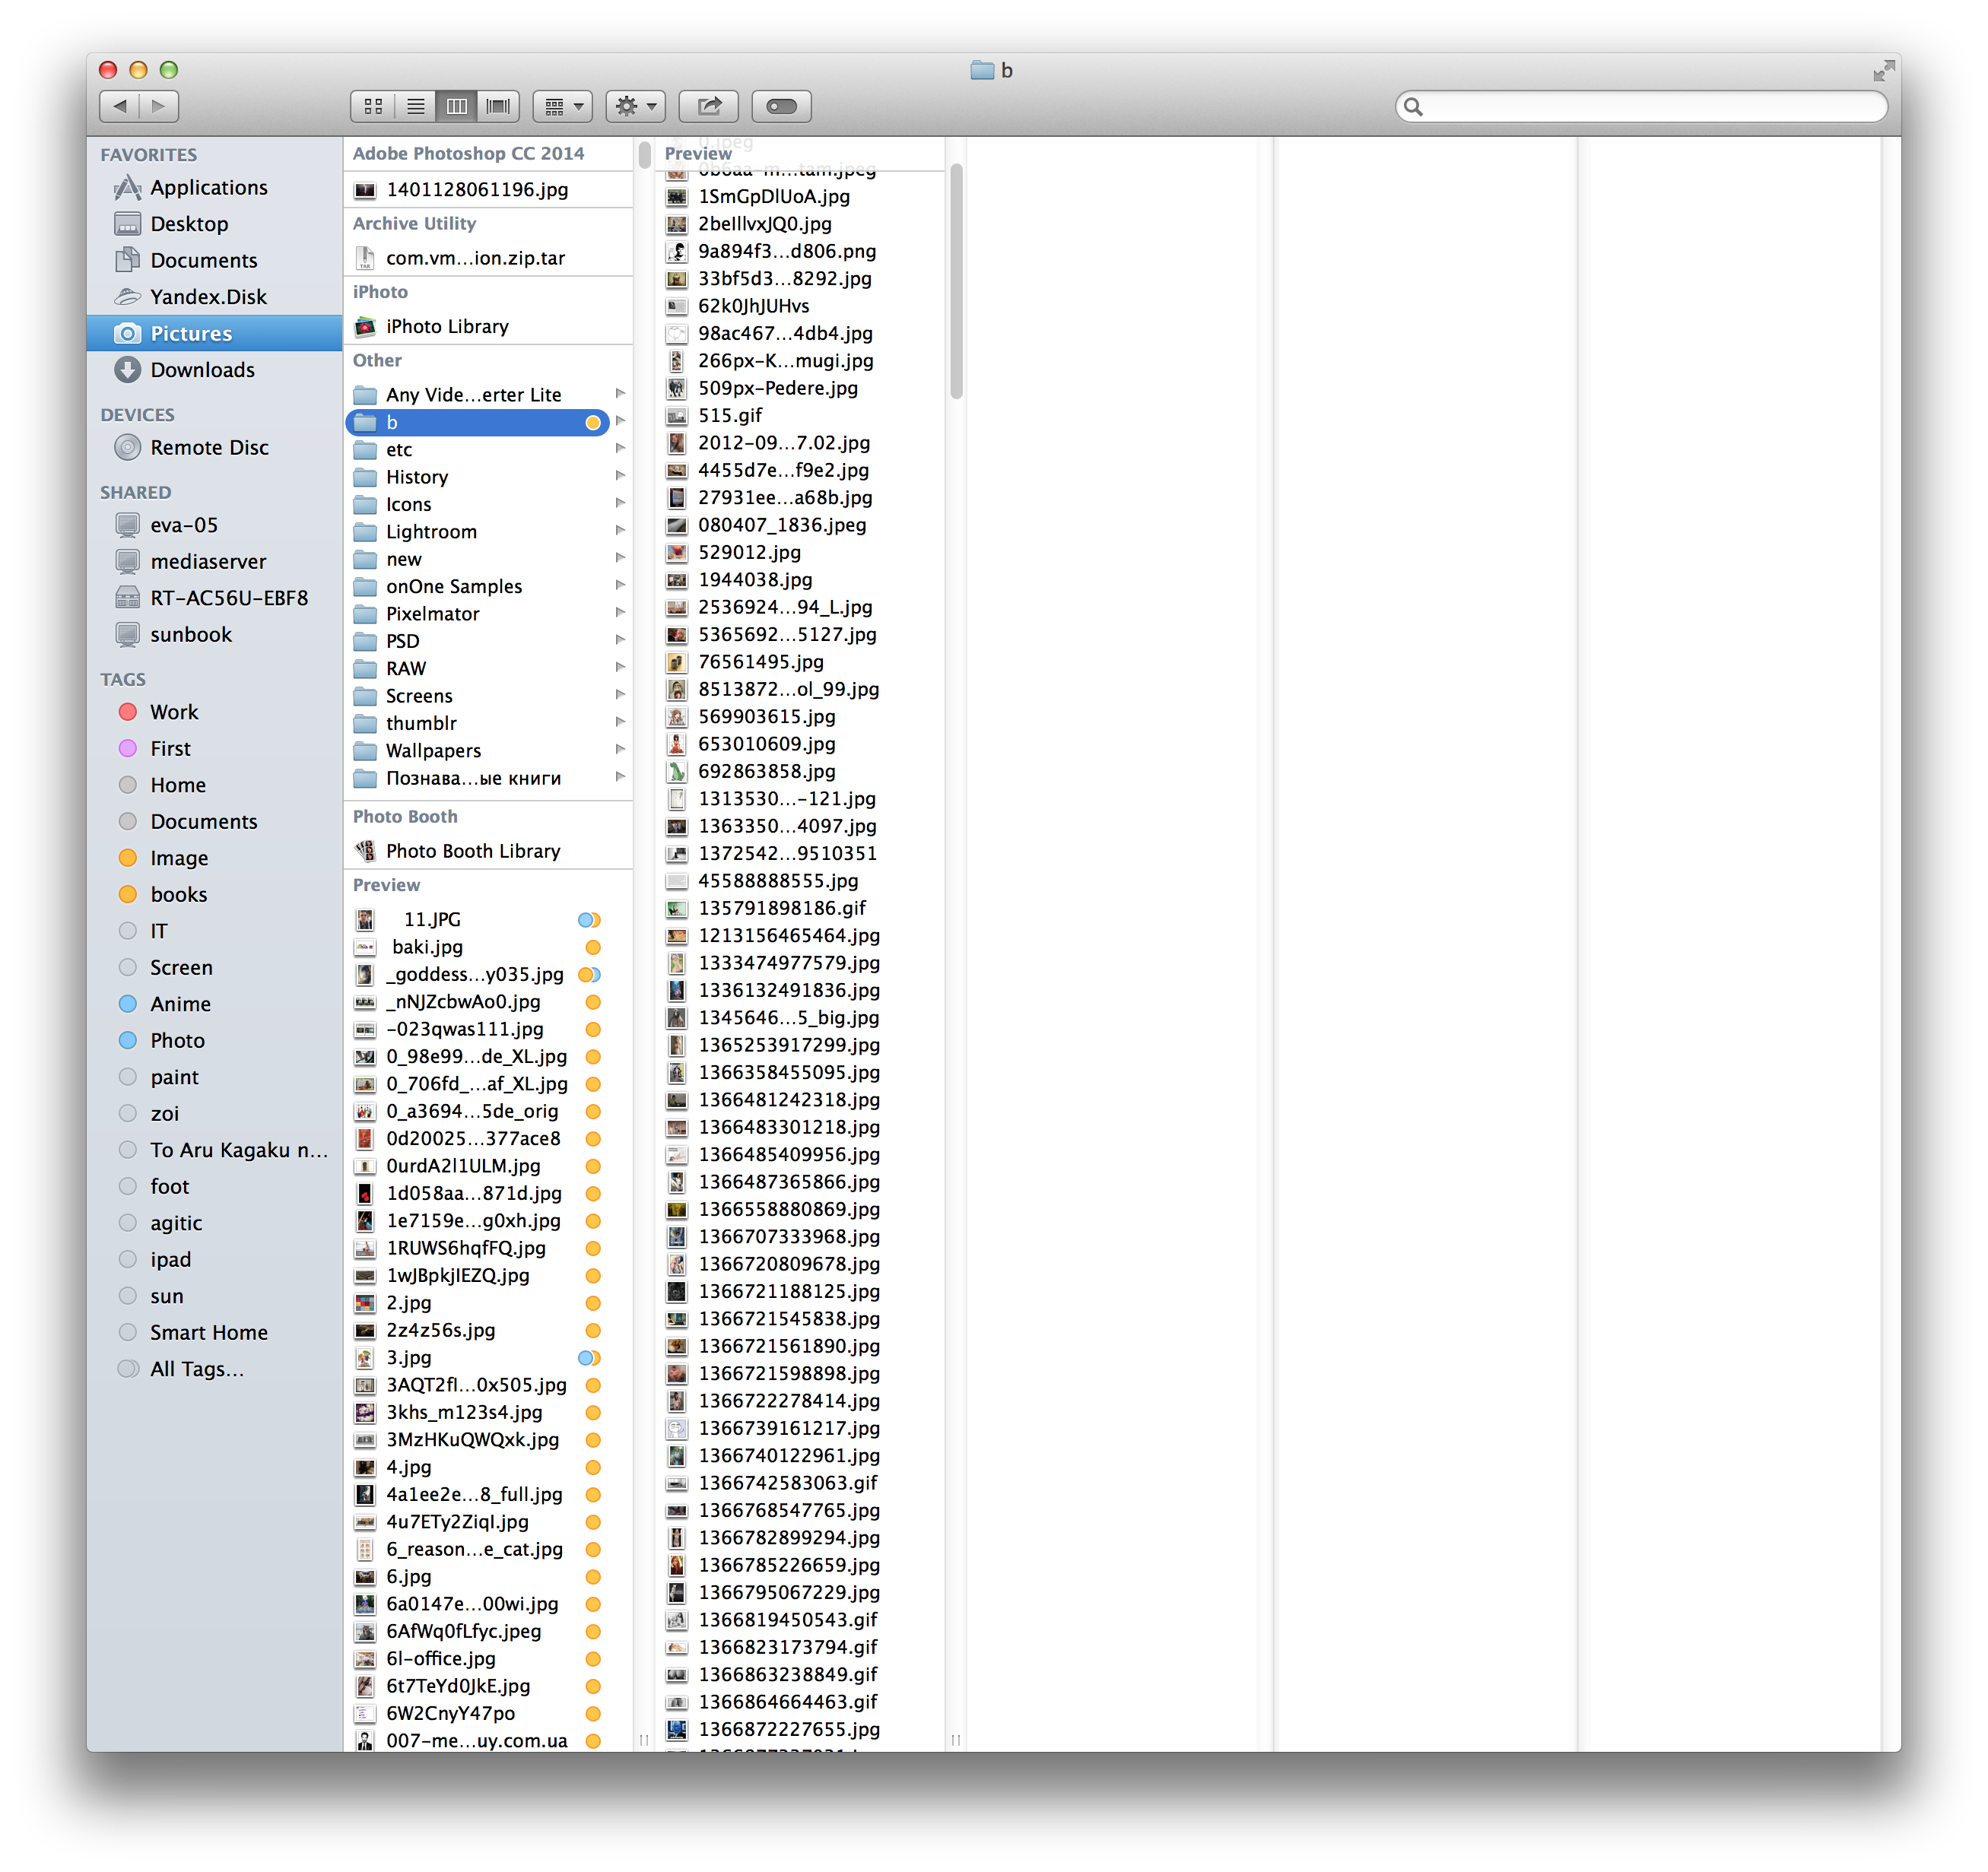Select the red Work tag

(x=174, y=712)
